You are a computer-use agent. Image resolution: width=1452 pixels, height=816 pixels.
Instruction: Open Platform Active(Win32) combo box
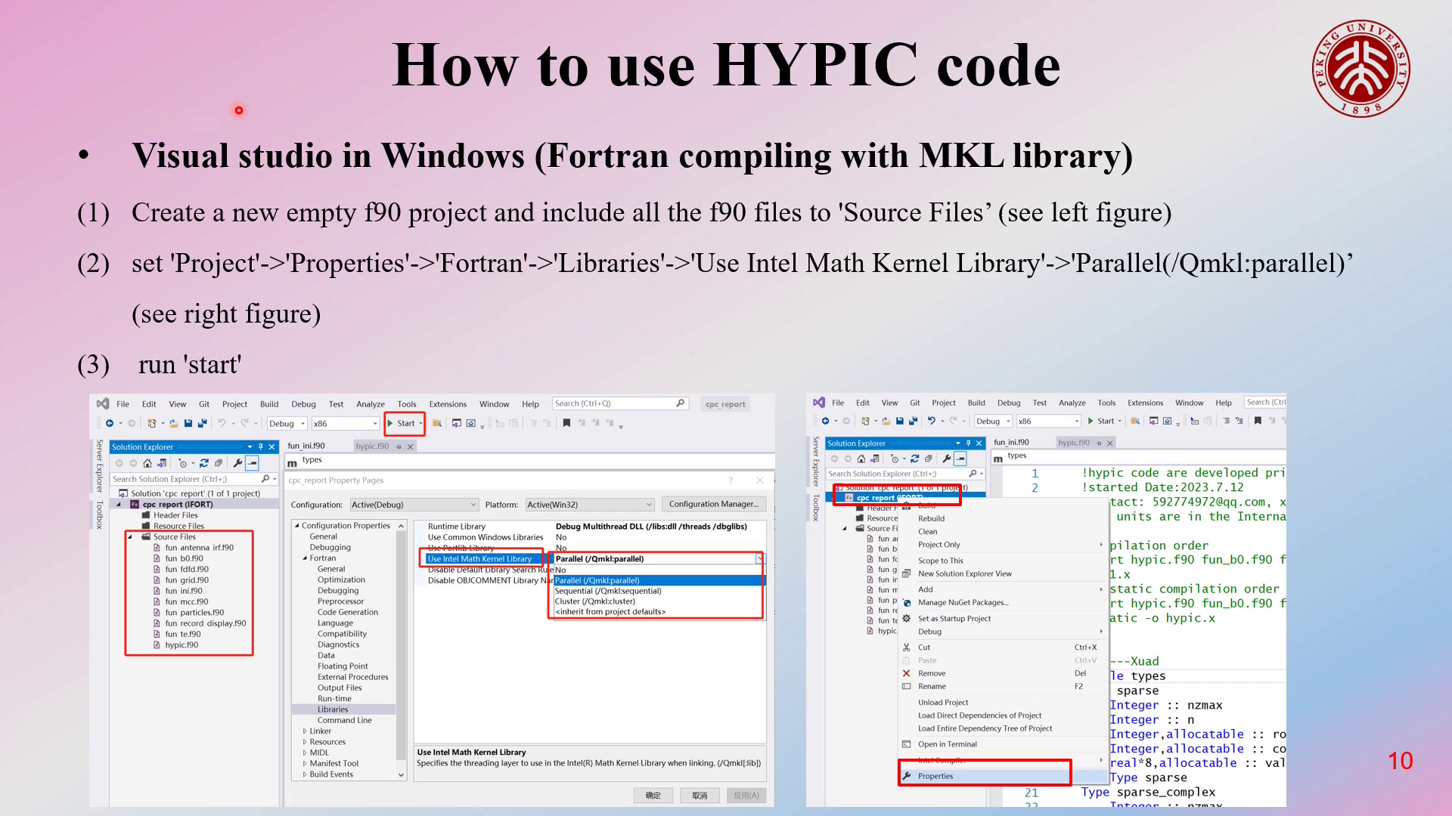590,505
